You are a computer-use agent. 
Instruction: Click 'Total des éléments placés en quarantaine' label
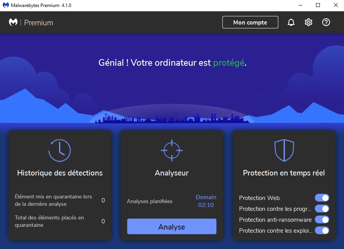coord(49,221)
